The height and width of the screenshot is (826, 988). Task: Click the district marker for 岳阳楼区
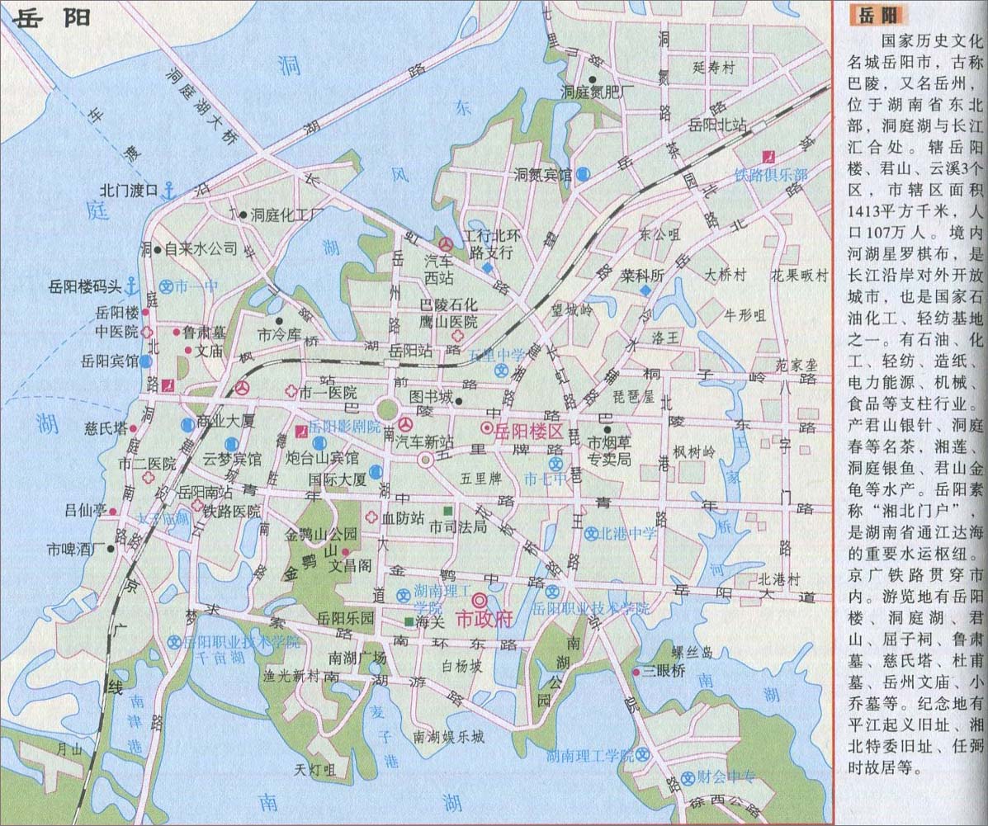tap(487, 429)
